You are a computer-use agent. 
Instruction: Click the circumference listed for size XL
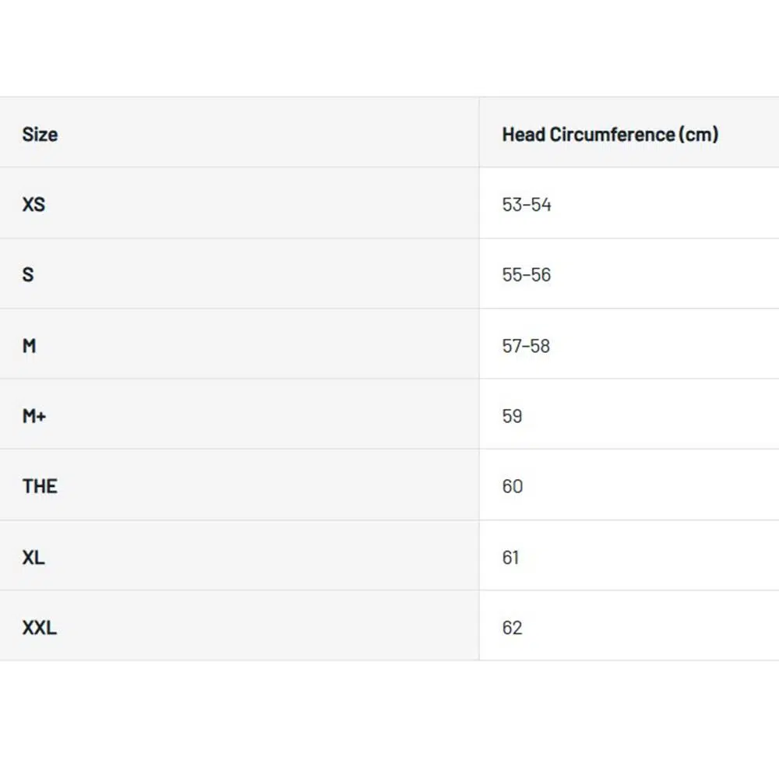[511, 557]
